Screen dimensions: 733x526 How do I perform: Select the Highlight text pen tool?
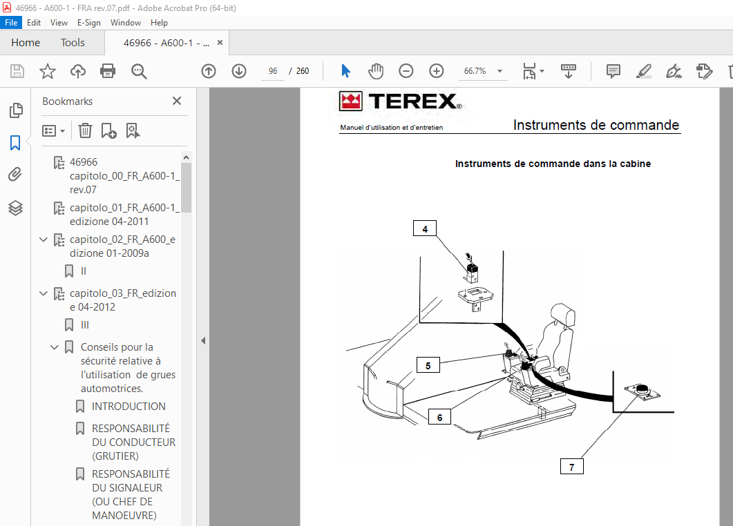[644, 71]
